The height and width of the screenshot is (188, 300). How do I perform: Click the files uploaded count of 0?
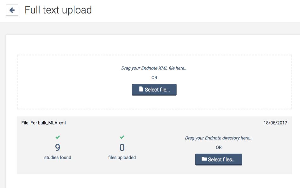(x=122, y=147)
